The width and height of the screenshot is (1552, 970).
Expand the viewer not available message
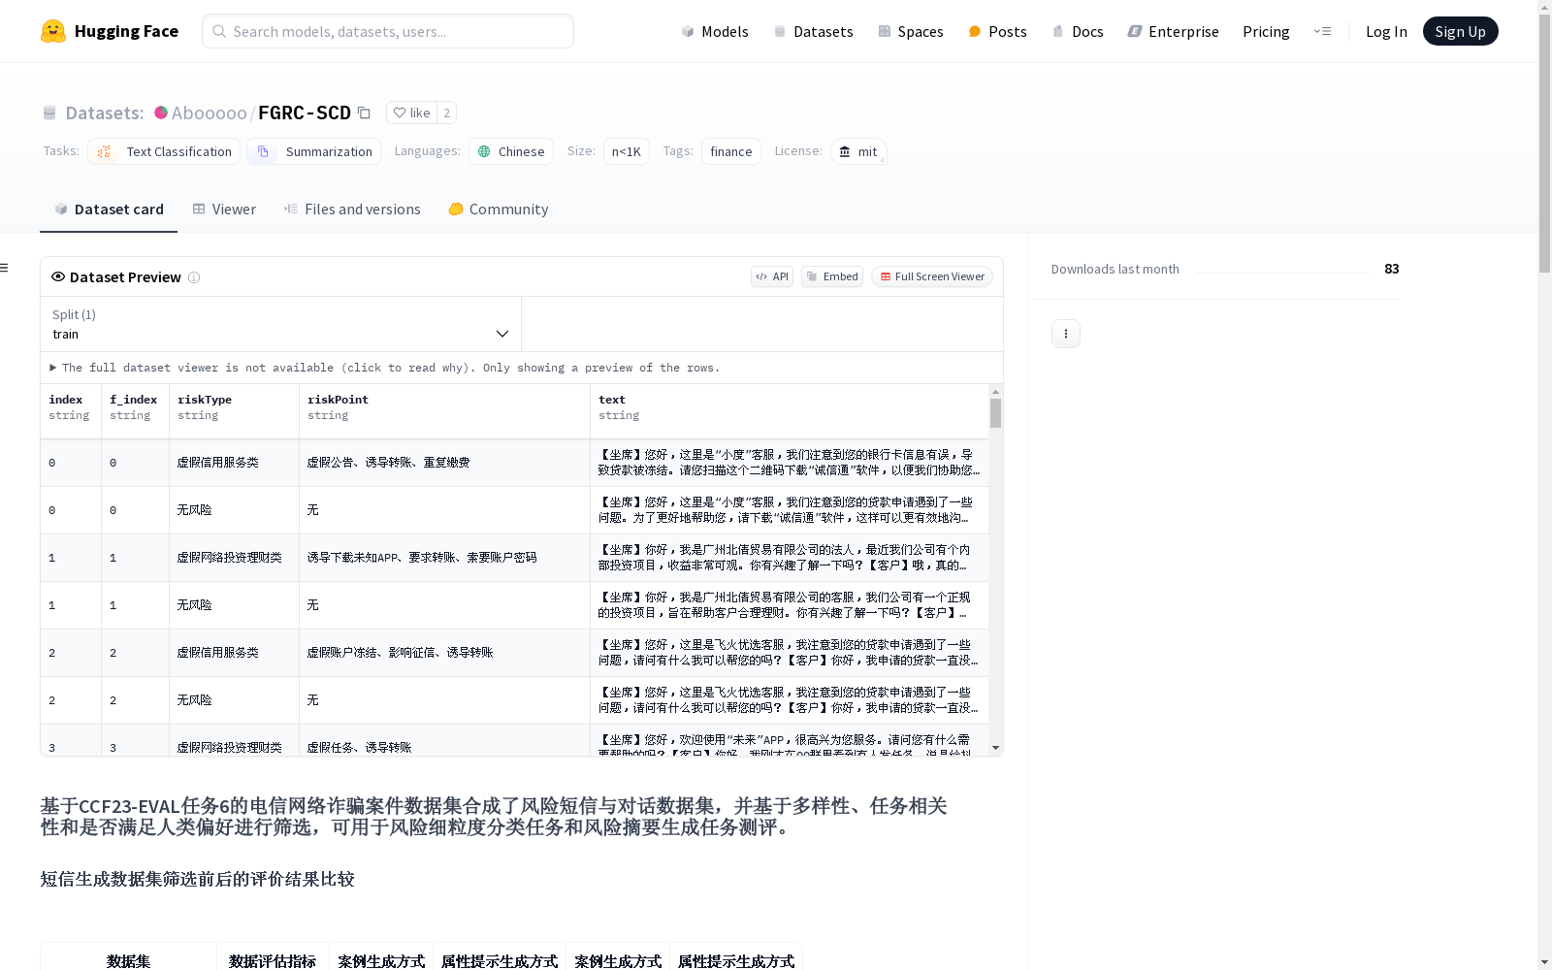click(x=385, y=368)
